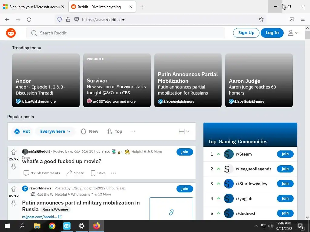Click the Reddit logo home icon
This screenshot has height=232, width=310.
tap(11, 33)
